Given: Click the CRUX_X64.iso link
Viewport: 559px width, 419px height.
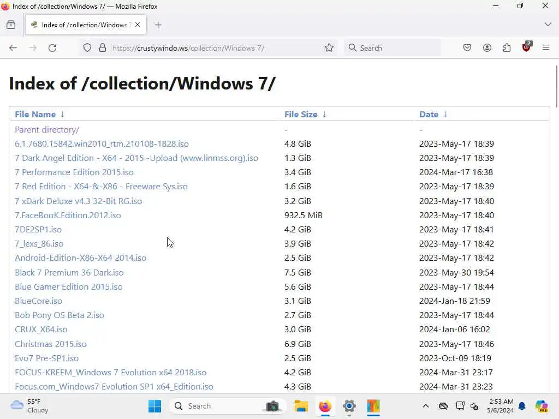Looking at the screenshot, I should point(41,330).
